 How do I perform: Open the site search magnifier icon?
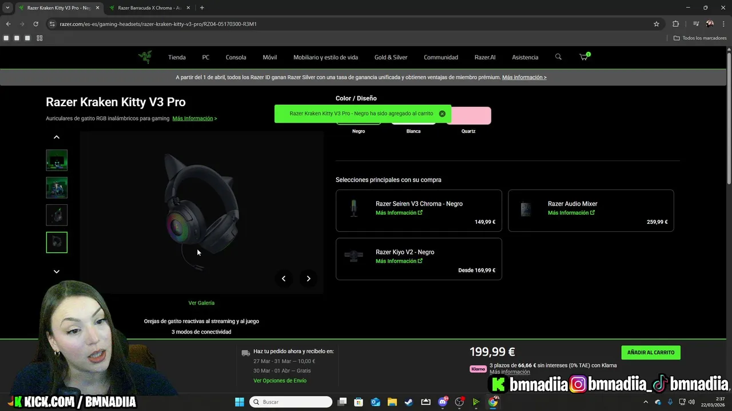[558, 57]
